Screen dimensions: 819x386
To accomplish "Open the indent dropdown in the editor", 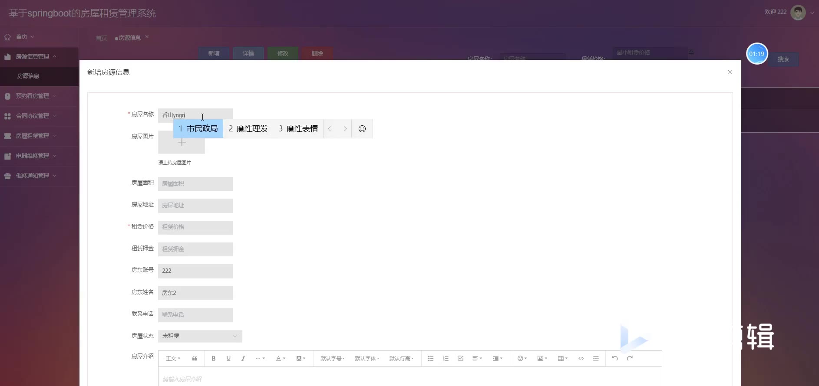I will [x=497, y=358].
